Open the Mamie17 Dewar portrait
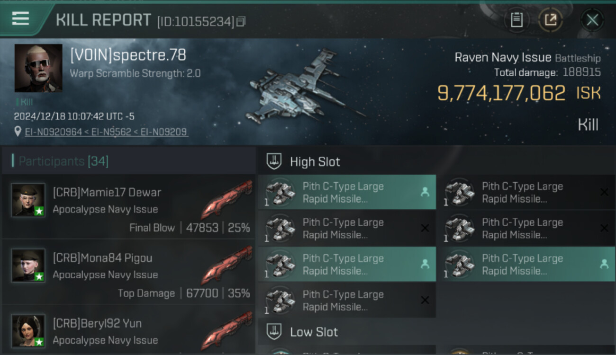Image resolution: width=616 pixels, height=355 pixels. click(x=28, y=200)
